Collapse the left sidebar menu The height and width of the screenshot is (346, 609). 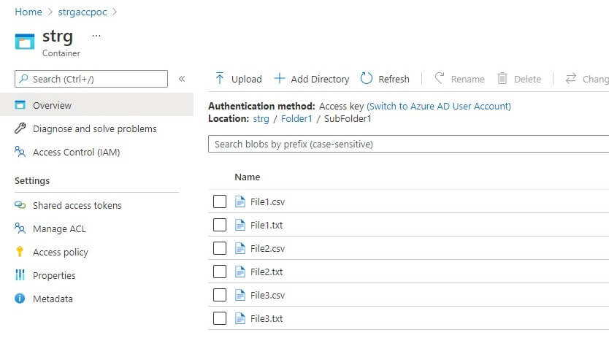182,79
